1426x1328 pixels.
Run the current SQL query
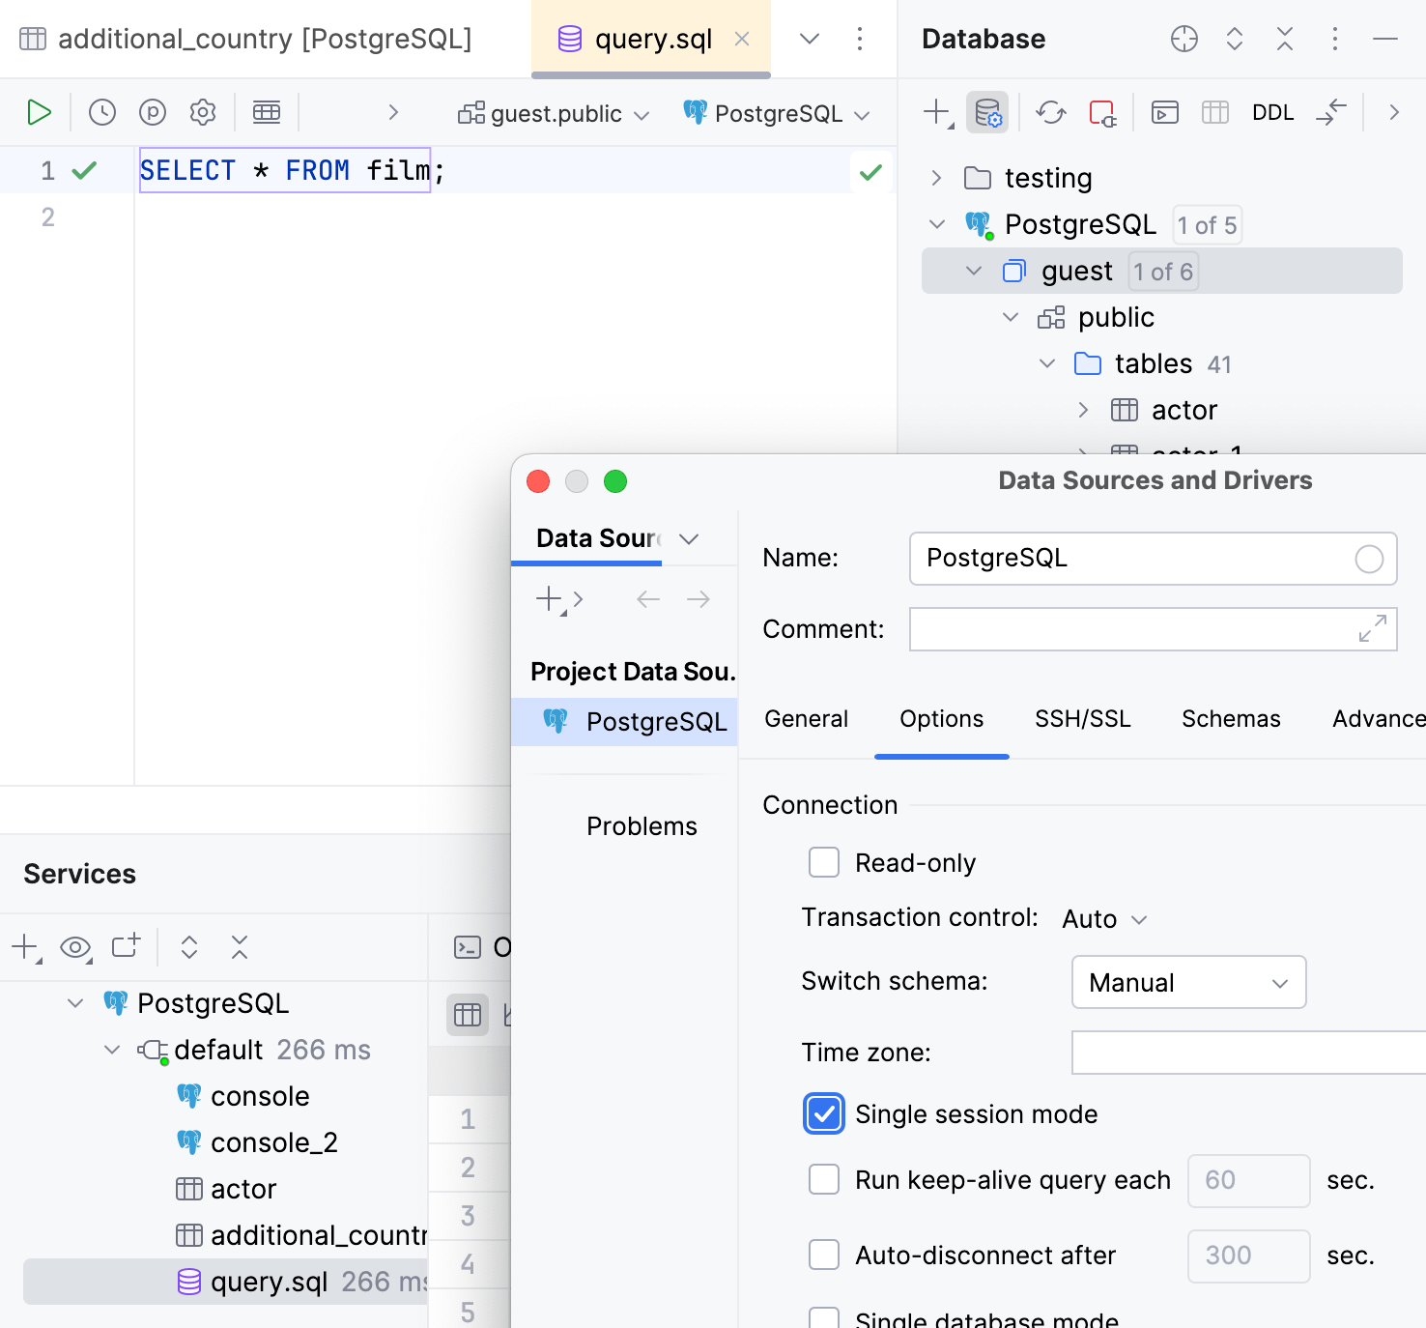tap(40, 112)
